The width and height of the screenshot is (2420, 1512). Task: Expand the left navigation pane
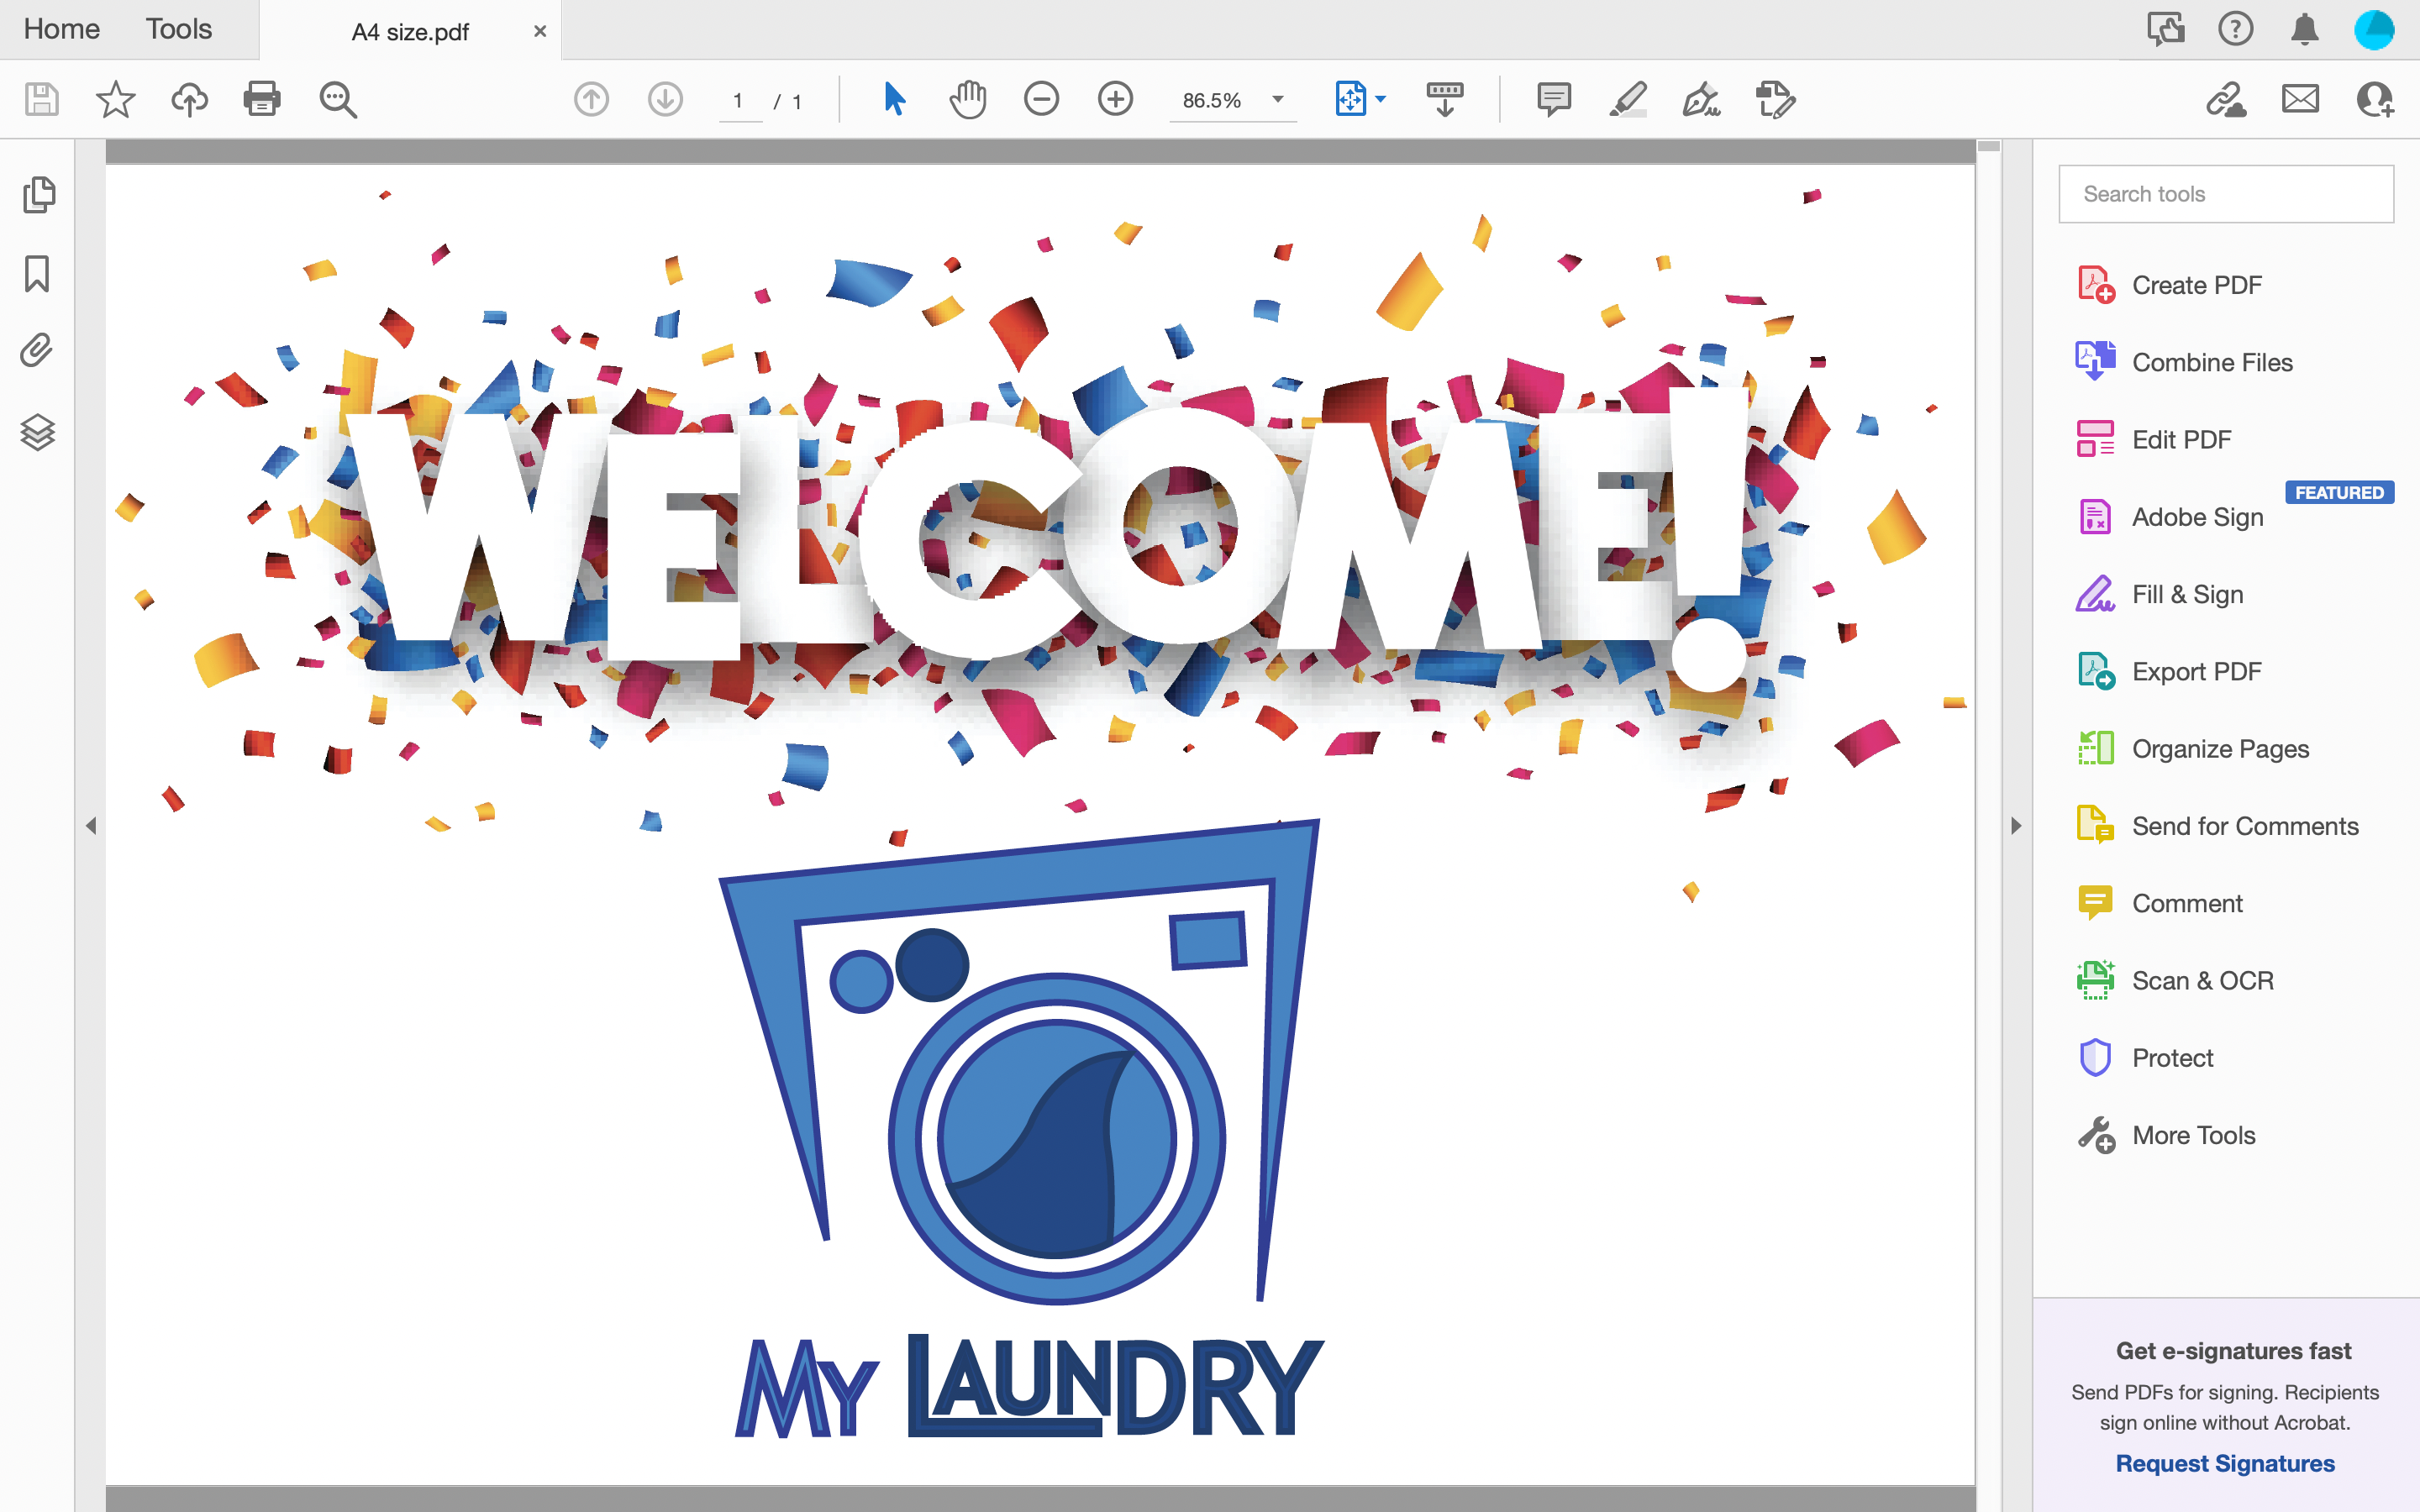(91, 826)
